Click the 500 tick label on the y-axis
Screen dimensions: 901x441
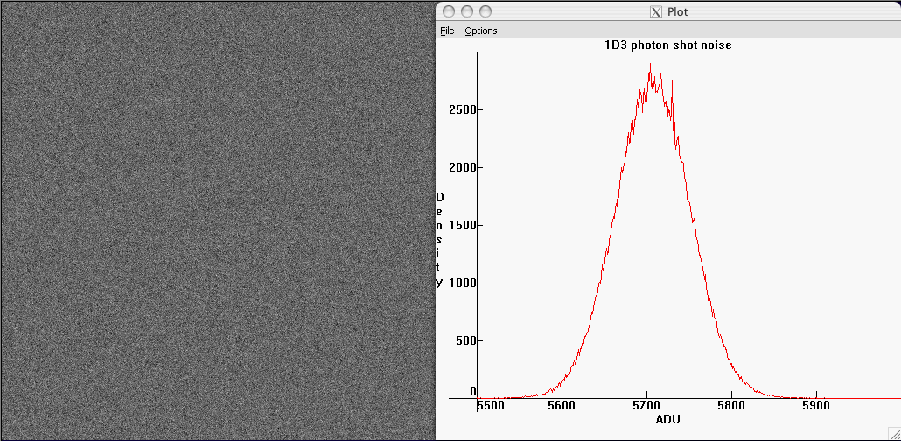(464, 341)
